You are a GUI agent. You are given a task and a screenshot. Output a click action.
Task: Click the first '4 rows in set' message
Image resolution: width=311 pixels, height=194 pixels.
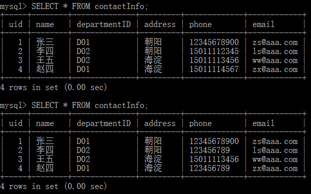54,87
